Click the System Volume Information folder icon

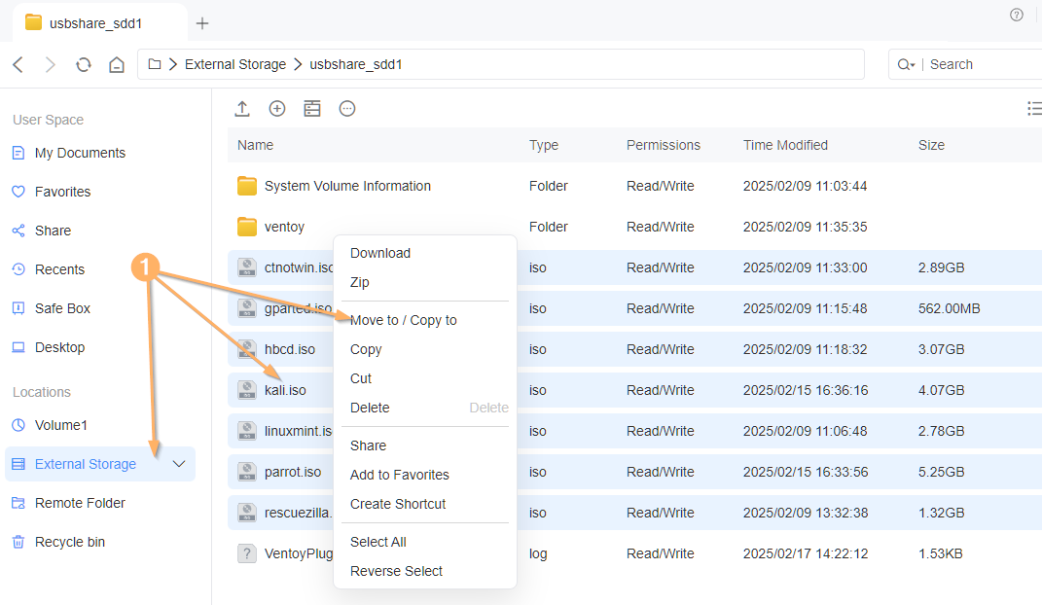pyautogui.click(x=247, y=186)
